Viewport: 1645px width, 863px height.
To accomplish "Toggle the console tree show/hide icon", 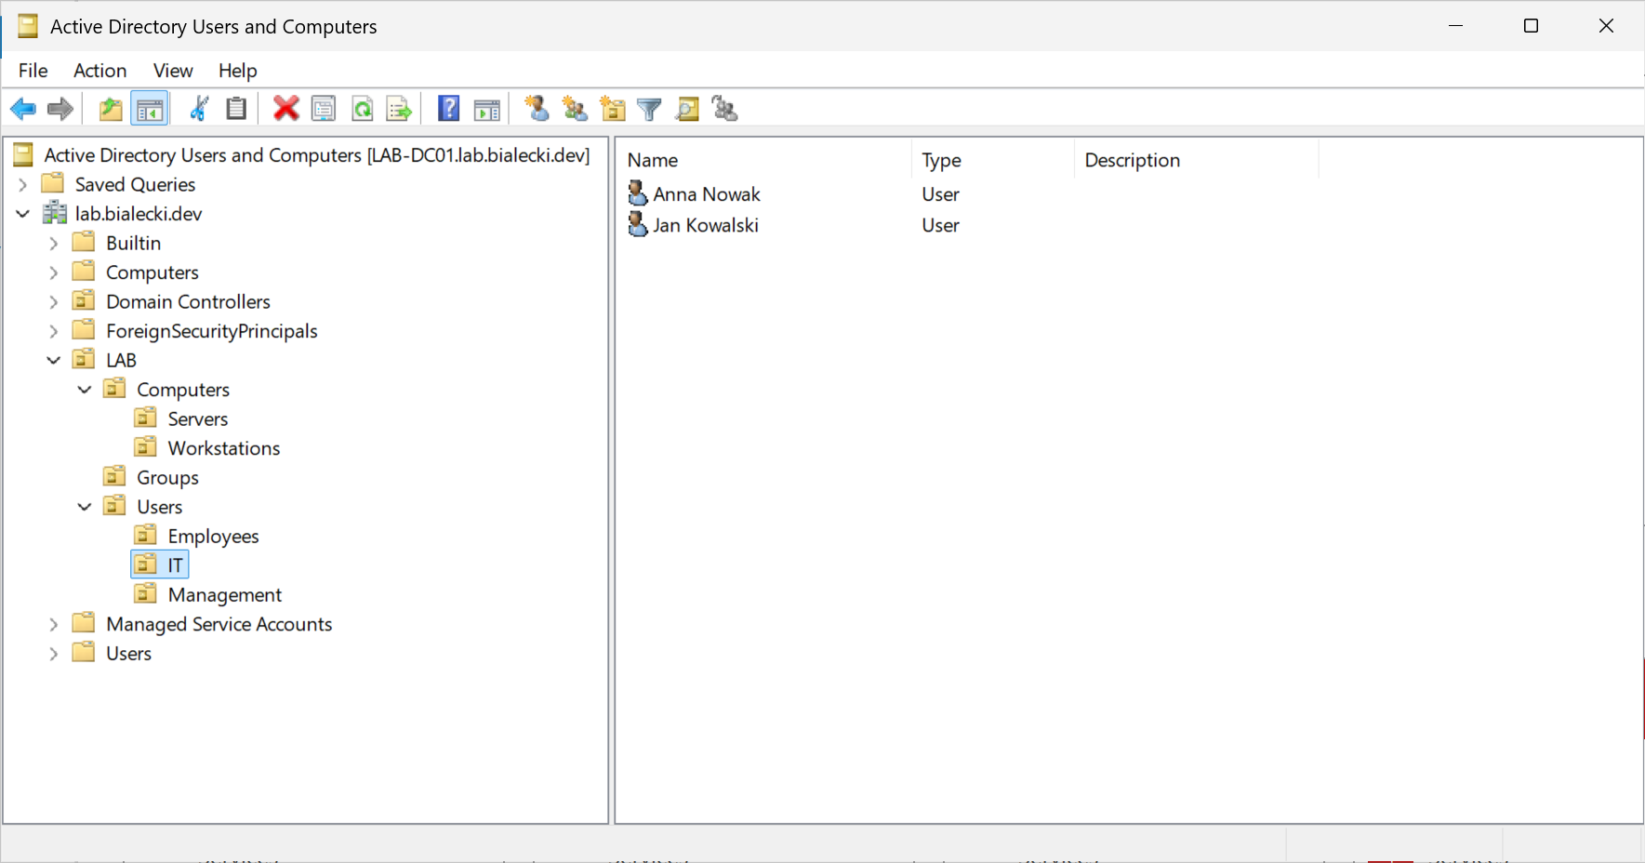I will point(150,109).
